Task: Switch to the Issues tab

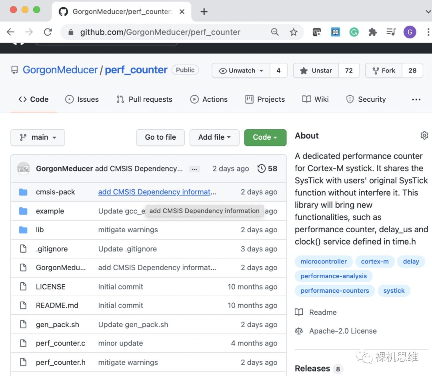Action: click(82, 99)
